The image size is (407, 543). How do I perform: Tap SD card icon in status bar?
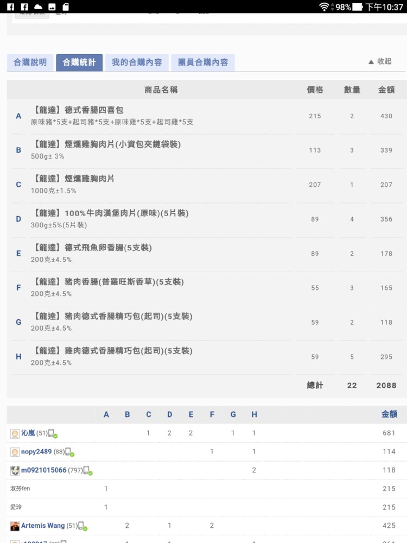(66, 7)
